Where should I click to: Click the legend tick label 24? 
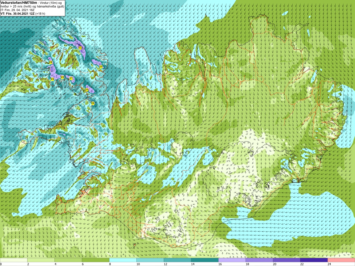pyautogui.click(x=329, y=264)
